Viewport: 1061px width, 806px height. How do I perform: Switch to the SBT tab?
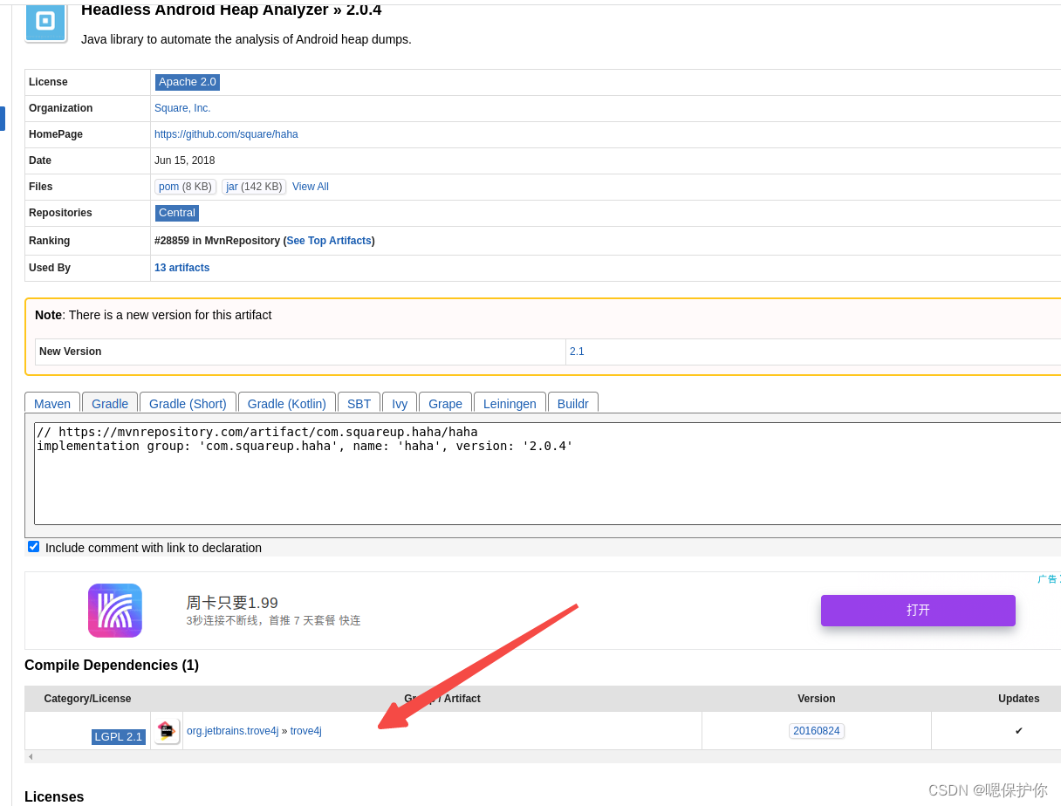pos(359,403)
